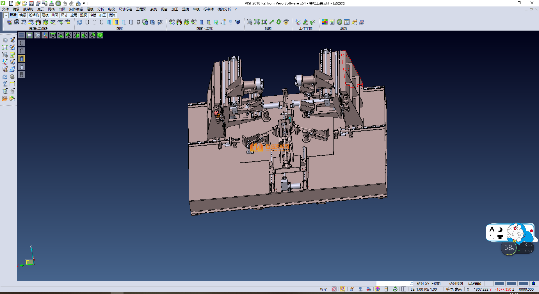Switch to the 建模 ribbon tab
This screenshot has width=539, height=294.
(x=45, y=15)
